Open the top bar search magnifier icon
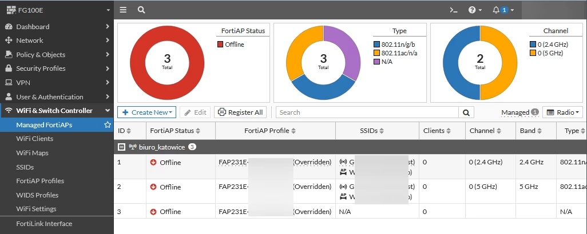Image resolution: width=587 pixels, height=234 pixels. [141, 10]
